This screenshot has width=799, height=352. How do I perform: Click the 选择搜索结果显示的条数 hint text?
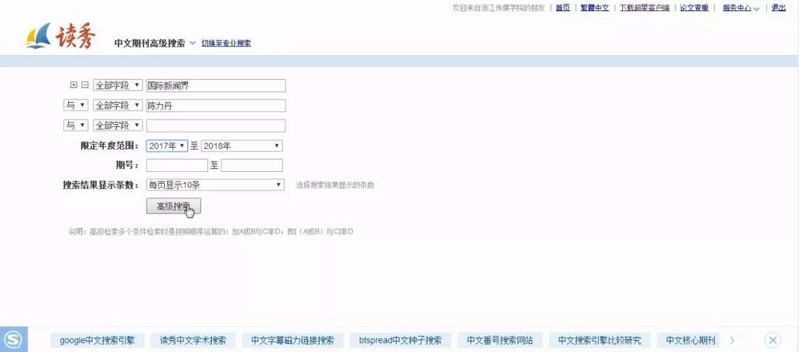tap(335, 185)
